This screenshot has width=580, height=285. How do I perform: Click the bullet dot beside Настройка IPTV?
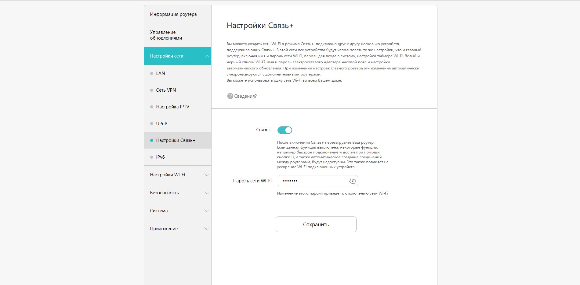click(x=152, y=107)
